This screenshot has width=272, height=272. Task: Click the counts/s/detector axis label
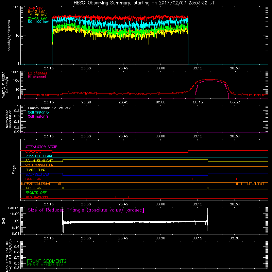pyautogui.click(x=9, y=35)
